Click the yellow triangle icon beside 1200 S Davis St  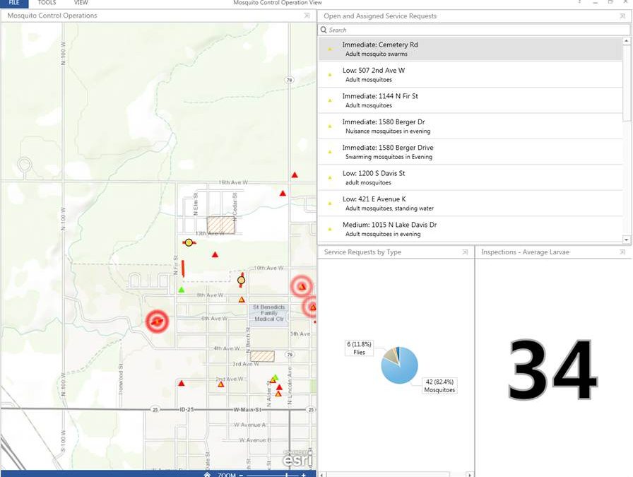[x=330, y=177]
